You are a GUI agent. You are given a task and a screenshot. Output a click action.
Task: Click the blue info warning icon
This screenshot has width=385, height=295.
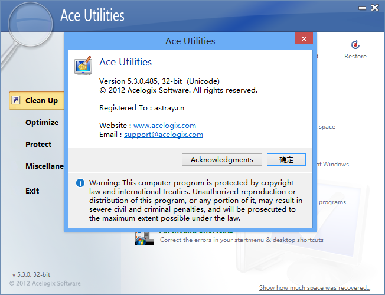[x=80, y=183]
